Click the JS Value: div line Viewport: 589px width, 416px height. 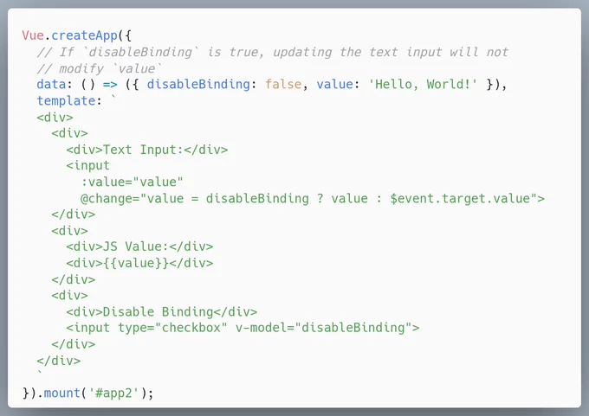[139, 246]
